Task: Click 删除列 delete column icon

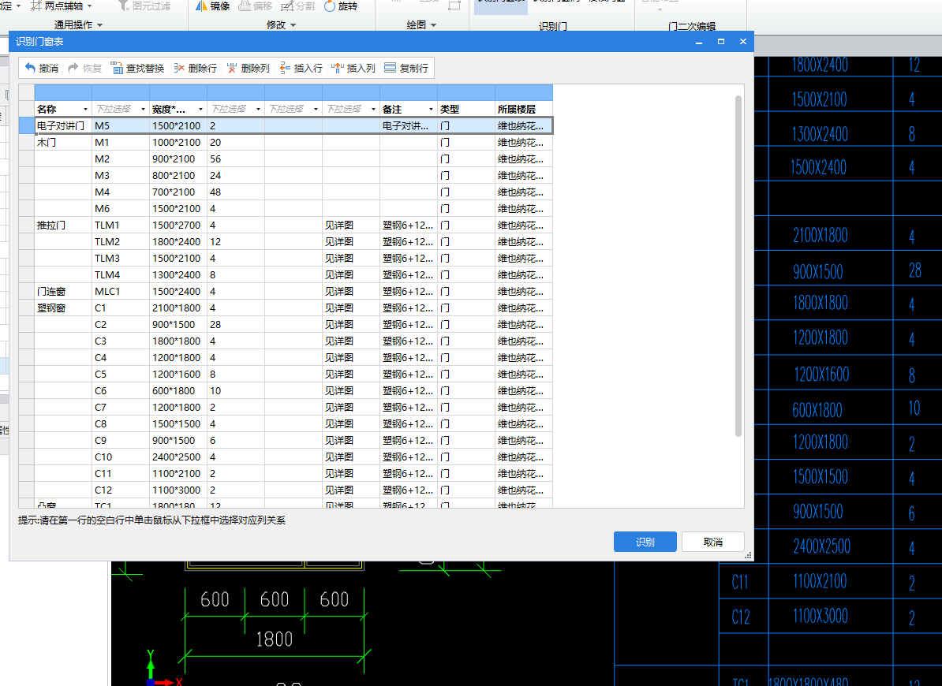Action: pyautogui.click(x=232, y=68)
